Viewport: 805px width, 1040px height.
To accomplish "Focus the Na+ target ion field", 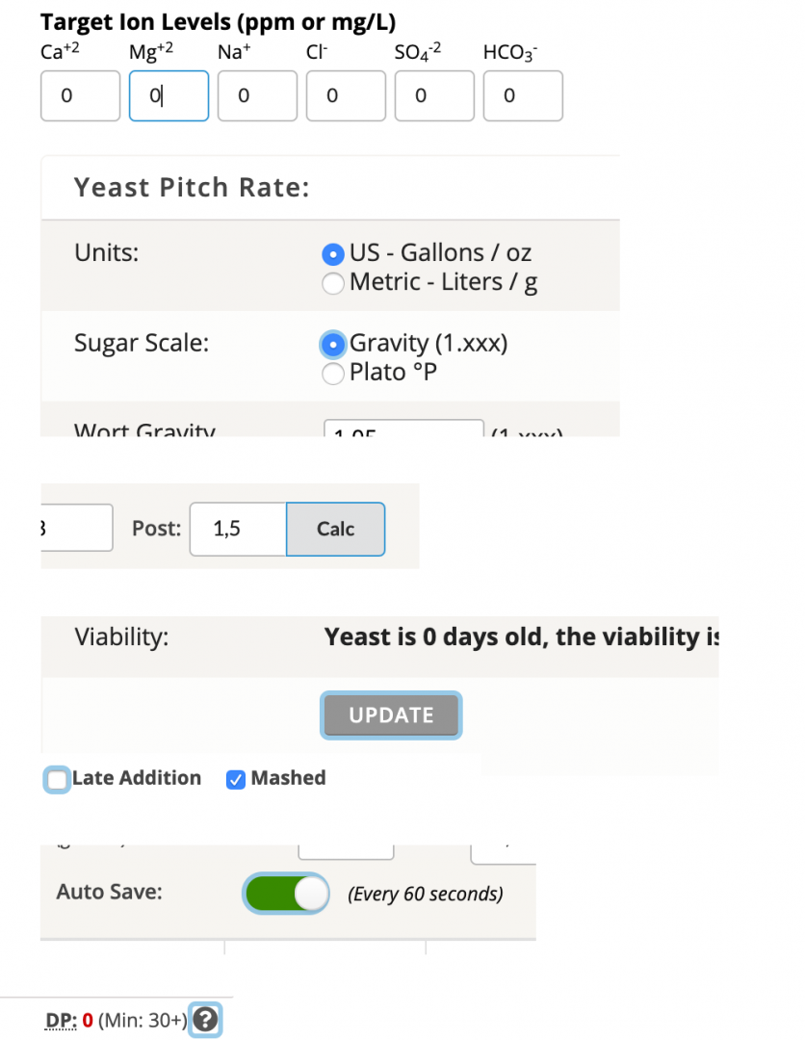I will pyautogui.click(x=257, y=95).
